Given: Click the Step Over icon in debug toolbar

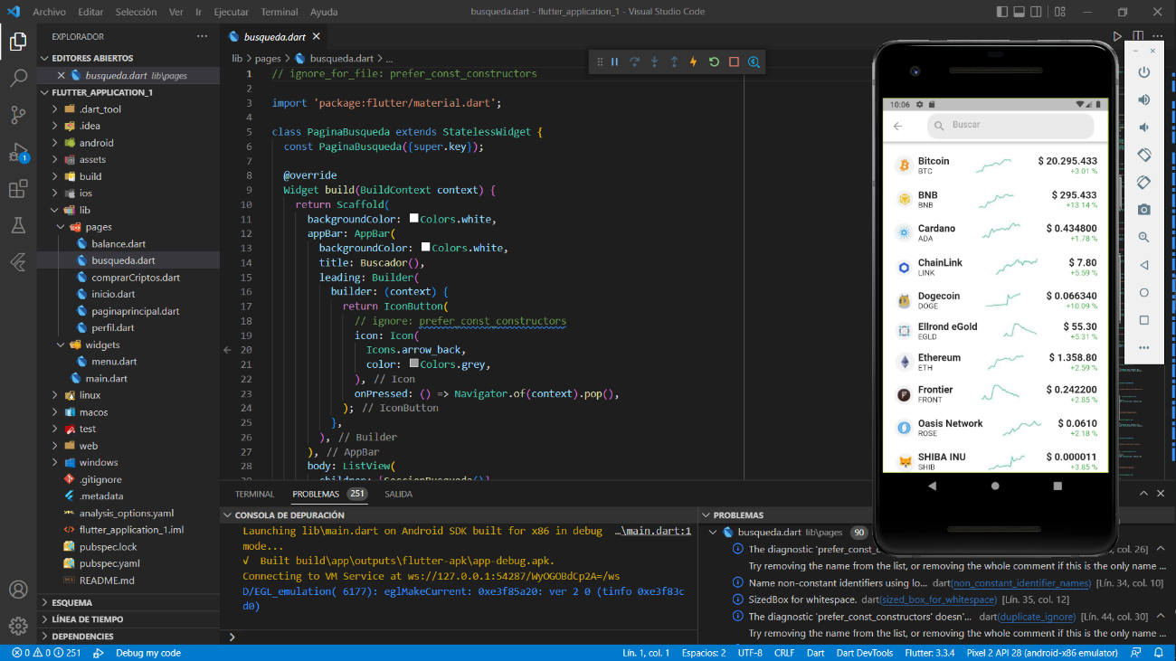Looking at the screenshot, I should (634, 61).
